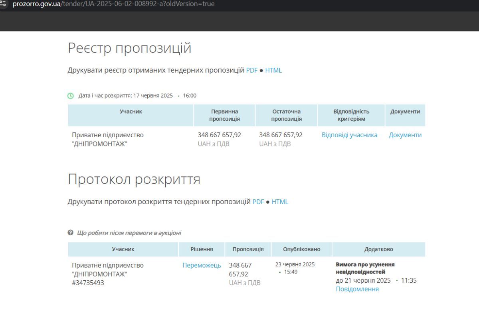Open the "Відповіді учасника" link
Viewport: 479px width, 319px height.
[349, 135]
